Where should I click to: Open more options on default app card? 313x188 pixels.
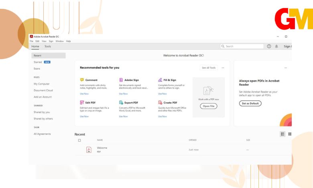(286, 68)
